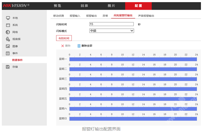Click the red X 删除 icon
This screenshot has width=204, height=132.
(x=62, y=46)
